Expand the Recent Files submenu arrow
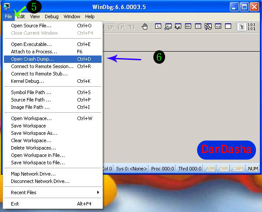Screen dimensions: 262x212 [x=98, y=192]
